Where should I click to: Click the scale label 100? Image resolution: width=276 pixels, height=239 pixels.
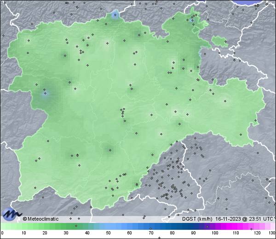(215, 233)
